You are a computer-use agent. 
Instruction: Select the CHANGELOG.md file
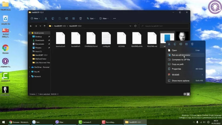pyautogui.click(x=91, y=39)
